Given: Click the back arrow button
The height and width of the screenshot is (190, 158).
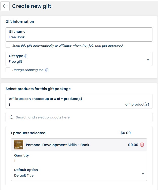Looking at the screenshot, I should pyautogui.click(x=5, y=6).
